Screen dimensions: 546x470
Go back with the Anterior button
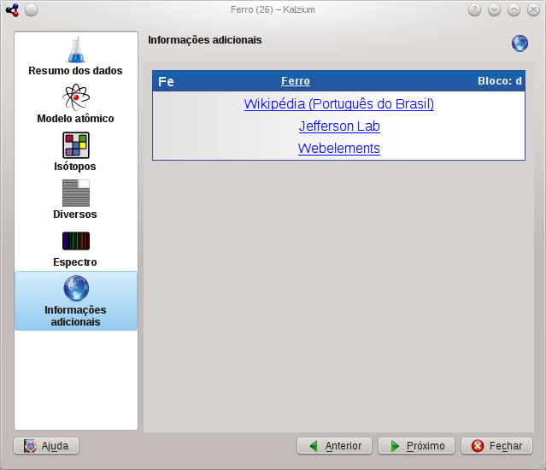tap(334, 446)
